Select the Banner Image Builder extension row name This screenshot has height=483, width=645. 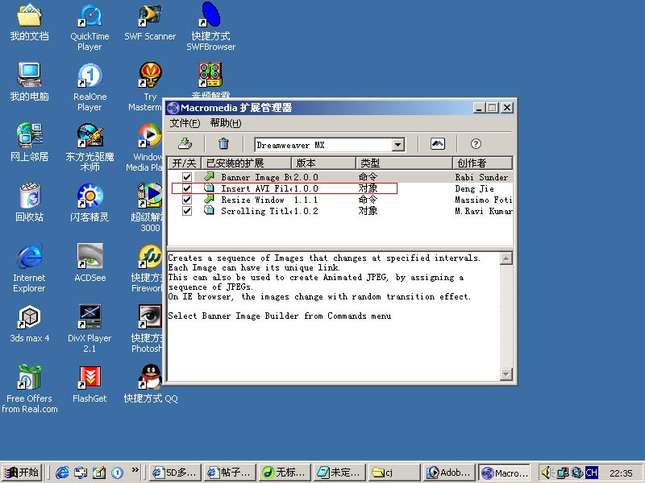point(256,177)
